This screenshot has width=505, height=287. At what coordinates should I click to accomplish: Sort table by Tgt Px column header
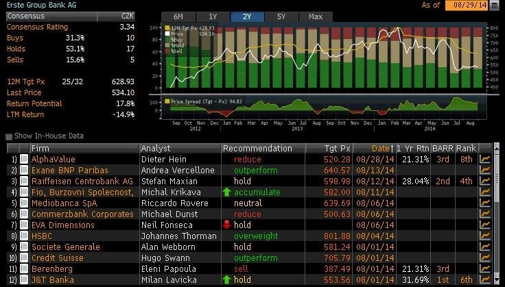pos(329,148)
